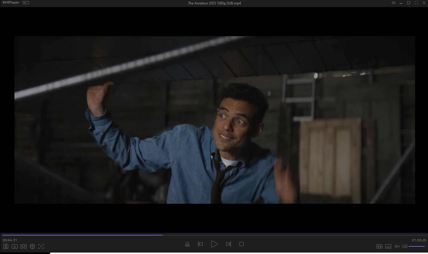Toggle subtitles display icon
Screen dimensions: 428x254
pos(388,246)
